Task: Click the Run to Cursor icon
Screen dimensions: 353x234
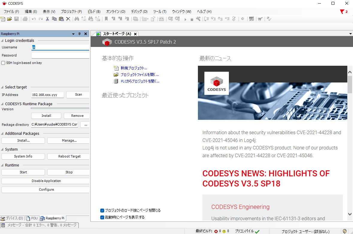Action: tap(227, 19)
